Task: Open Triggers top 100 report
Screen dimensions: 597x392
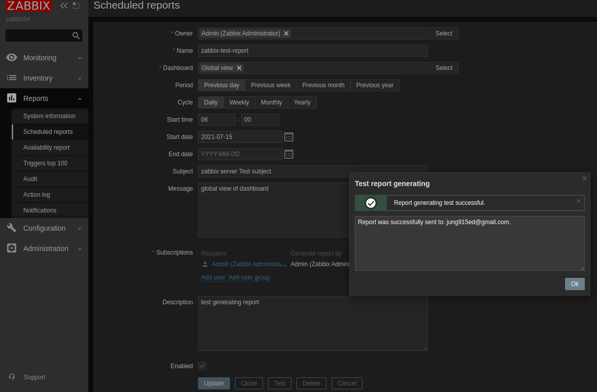Action: tap(45, 163)
